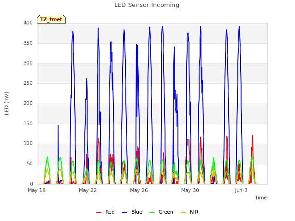Click the LED (mV) y-axis label
Viewport: 295px width, 221px height.
pos(6,103)
